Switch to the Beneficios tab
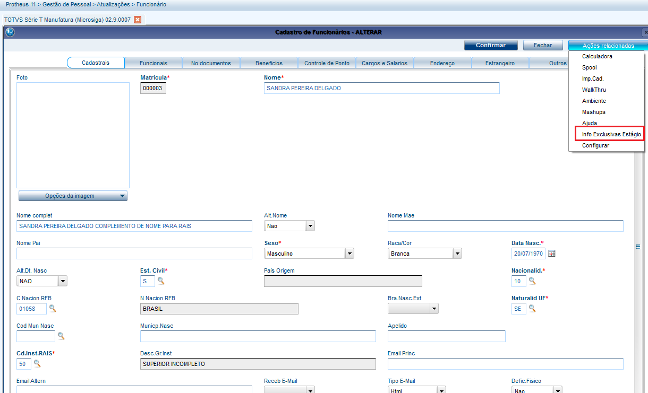Viewport: 648px width, 393px height. (x=269, y=63)
